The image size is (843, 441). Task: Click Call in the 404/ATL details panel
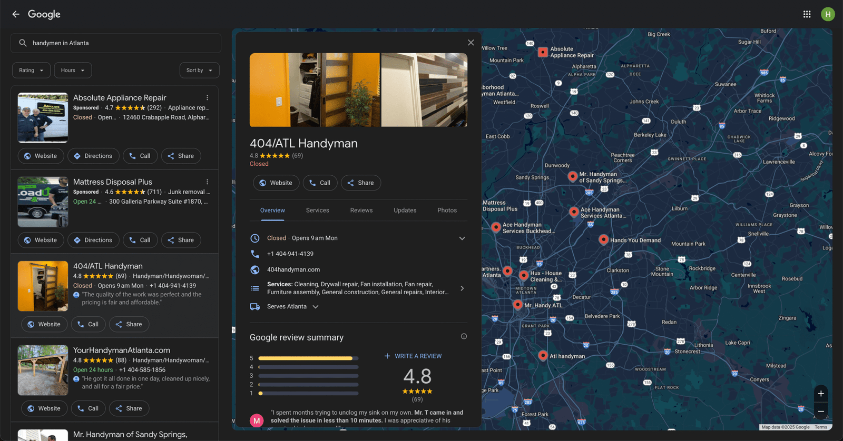(x=320, y=183)
